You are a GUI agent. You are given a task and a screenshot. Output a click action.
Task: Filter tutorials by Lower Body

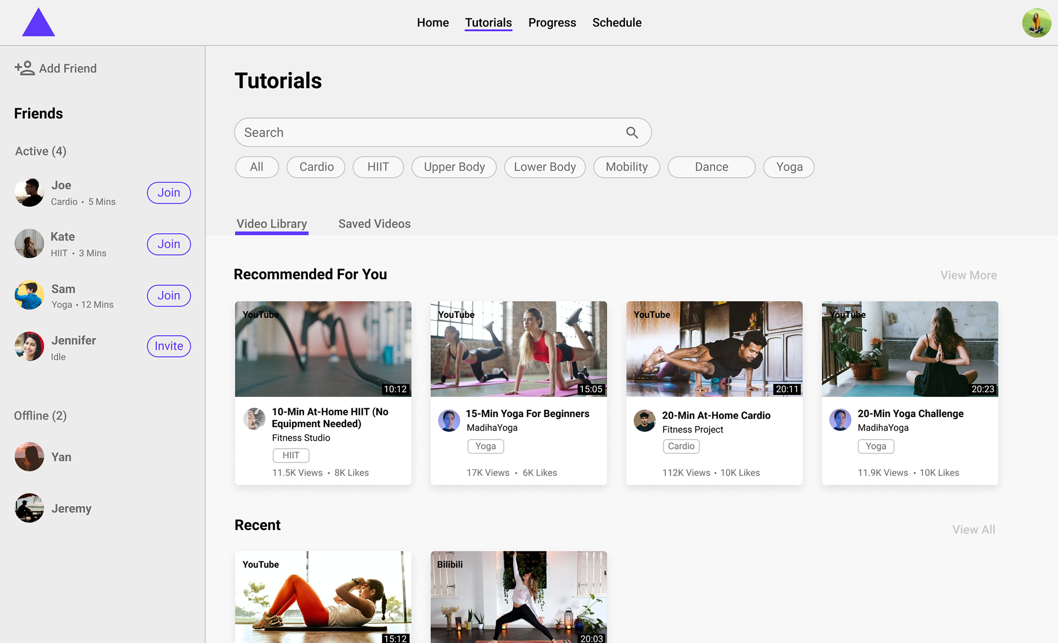tap(544, 167)
